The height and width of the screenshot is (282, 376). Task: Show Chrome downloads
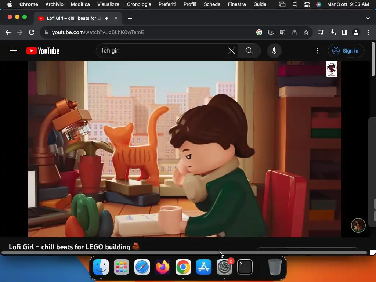tap(333, 32)
